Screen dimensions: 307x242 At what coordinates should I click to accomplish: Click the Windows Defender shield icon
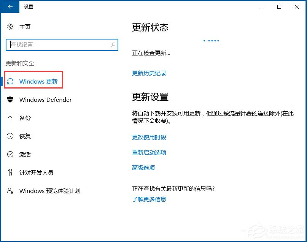(11, 100)
